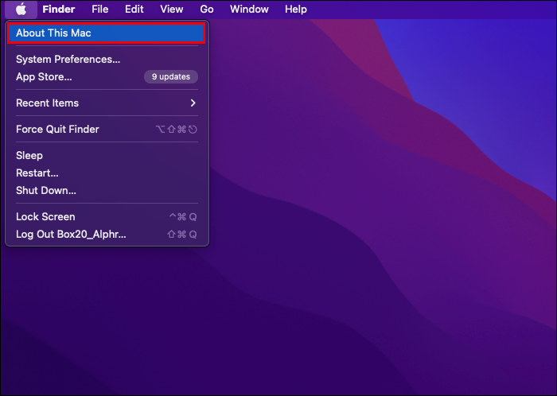Viewport: 557px width, 396px height.
Task: Click the Apple logo menu icon
Action: (21, 10)
